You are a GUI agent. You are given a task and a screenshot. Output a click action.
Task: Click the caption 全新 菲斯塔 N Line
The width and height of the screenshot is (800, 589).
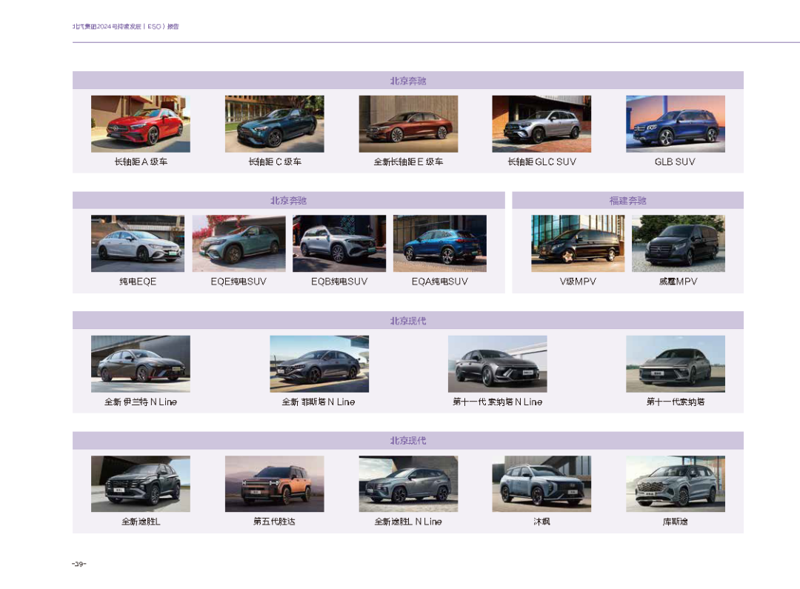319,402
